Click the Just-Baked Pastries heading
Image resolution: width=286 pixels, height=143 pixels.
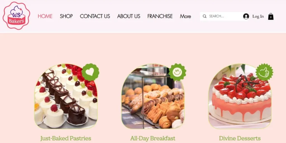pyautogui.click(x=66, y=138)
